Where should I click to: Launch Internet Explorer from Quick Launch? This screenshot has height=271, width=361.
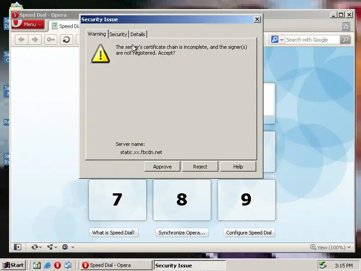click(x=47, y=265)
